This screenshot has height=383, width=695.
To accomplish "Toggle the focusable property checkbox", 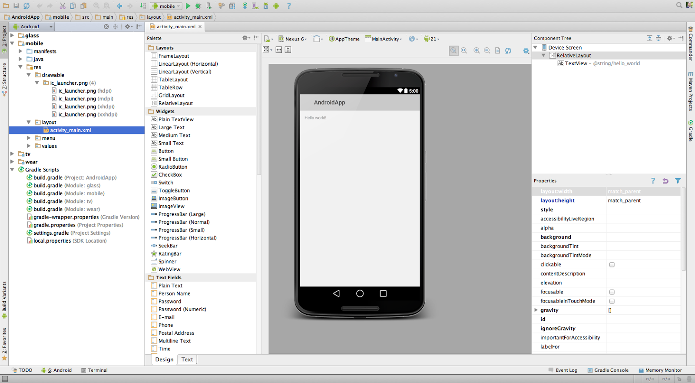I will 612,292.
